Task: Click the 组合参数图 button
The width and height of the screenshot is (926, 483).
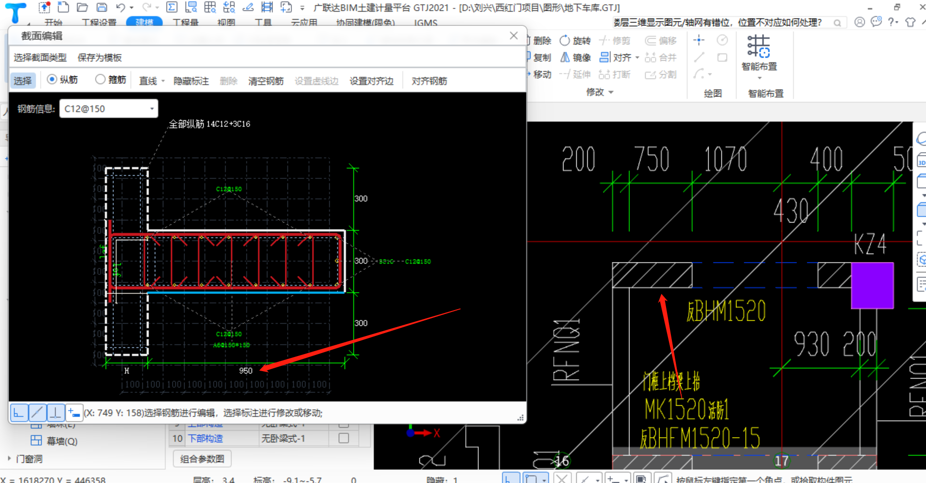Action: click(202, 459)
